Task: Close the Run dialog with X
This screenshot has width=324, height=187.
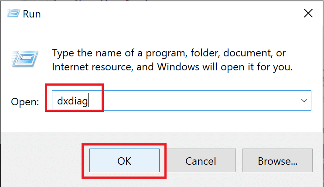Action: point(308,14)
